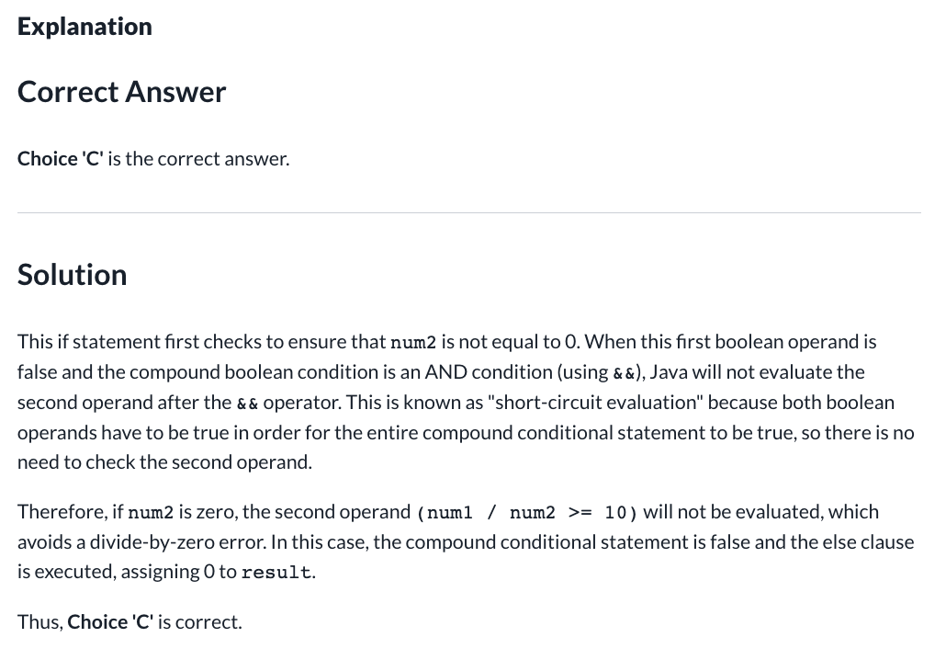Click the result code word
The height and width of the screenshot is (660, 946).
(276, 573)
